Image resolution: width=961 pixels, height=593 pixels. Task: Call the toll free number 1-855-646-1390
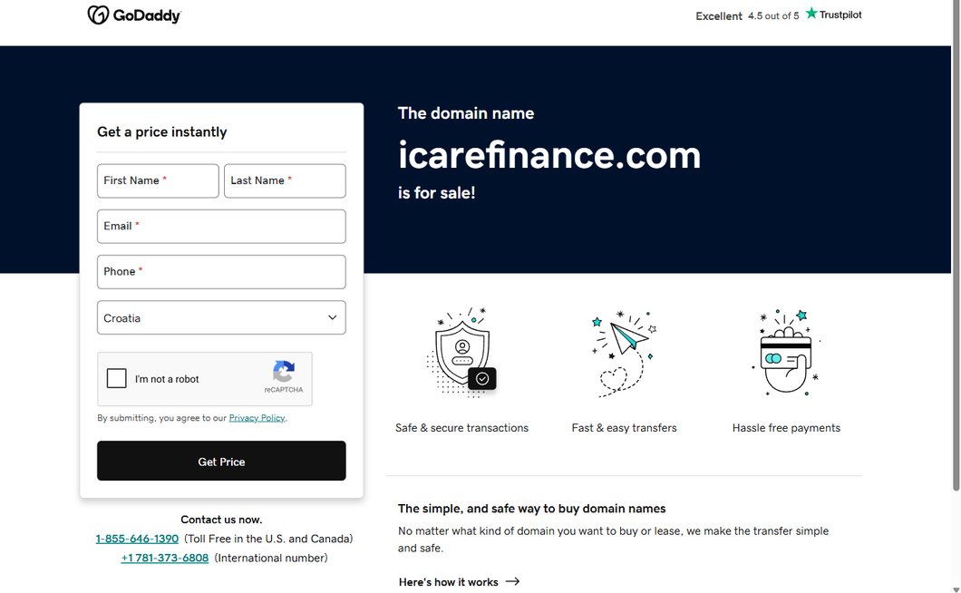click(x=137, y=539)
